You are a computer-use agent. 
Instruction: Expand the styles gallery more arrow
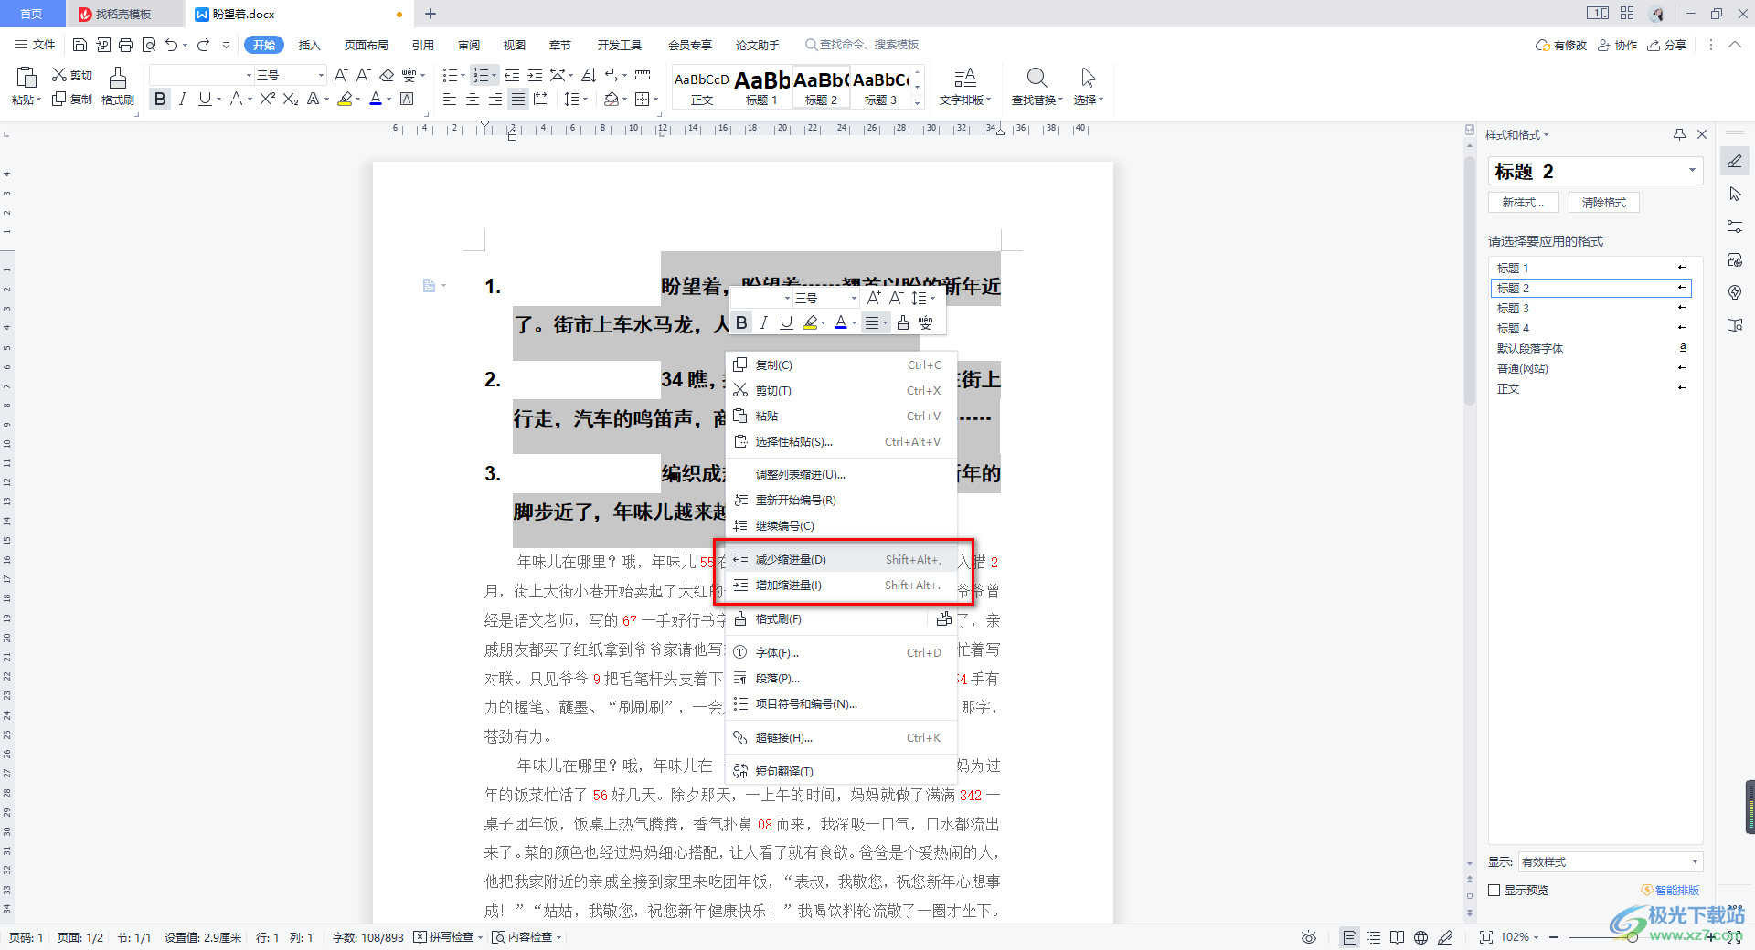(918, 101)
